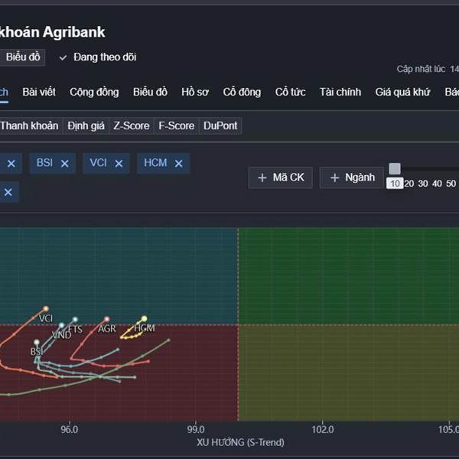The image size is (459, 459).
Task: Click the HCM endpoint marker on chart
Action: click(x=144, y=318)
